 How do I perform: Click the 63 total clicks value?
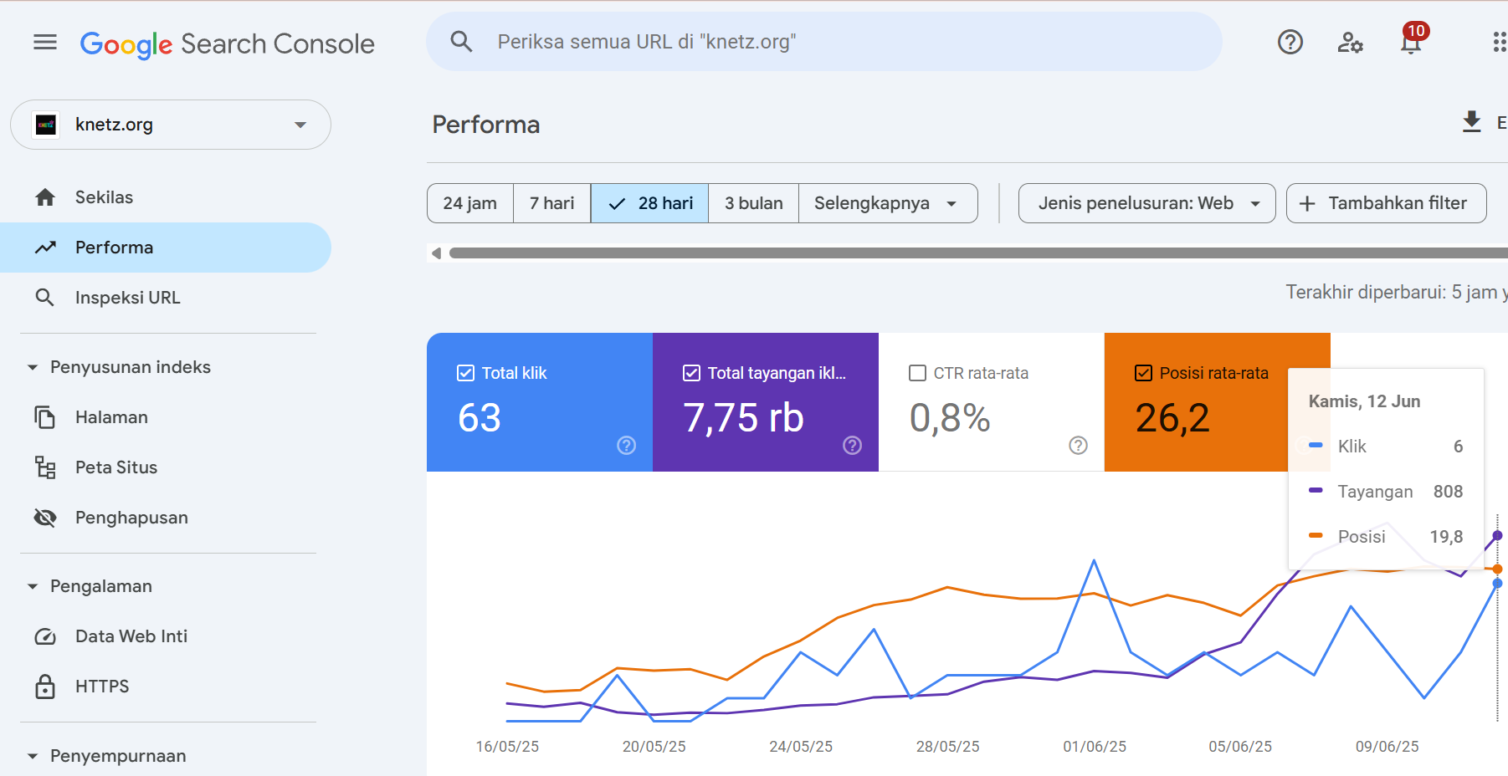coord(480,417)
